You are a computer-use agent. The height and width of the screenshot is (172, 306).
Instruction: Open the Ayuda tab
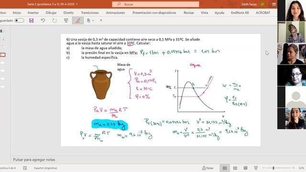coord(219,13)
